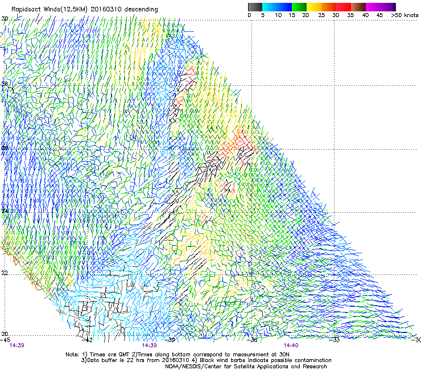Viewport: 421px width, 370px height.
Task: Click the latitude 20 axis label
Action: pyautogui.click(x=5, y=334)
